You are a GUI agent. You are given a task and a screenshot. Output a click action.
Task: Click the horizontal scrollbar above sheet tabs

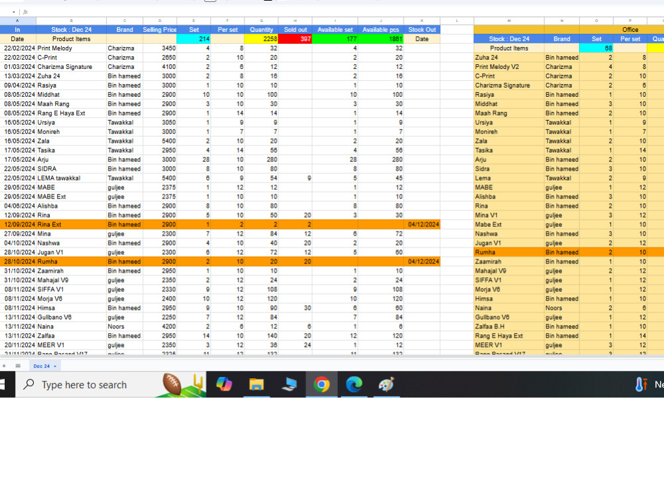tap(332, 357)
